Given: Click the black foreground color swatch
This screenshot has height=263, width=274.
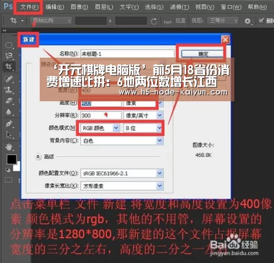Looking at the screenshot, I should tap(12, 159).
